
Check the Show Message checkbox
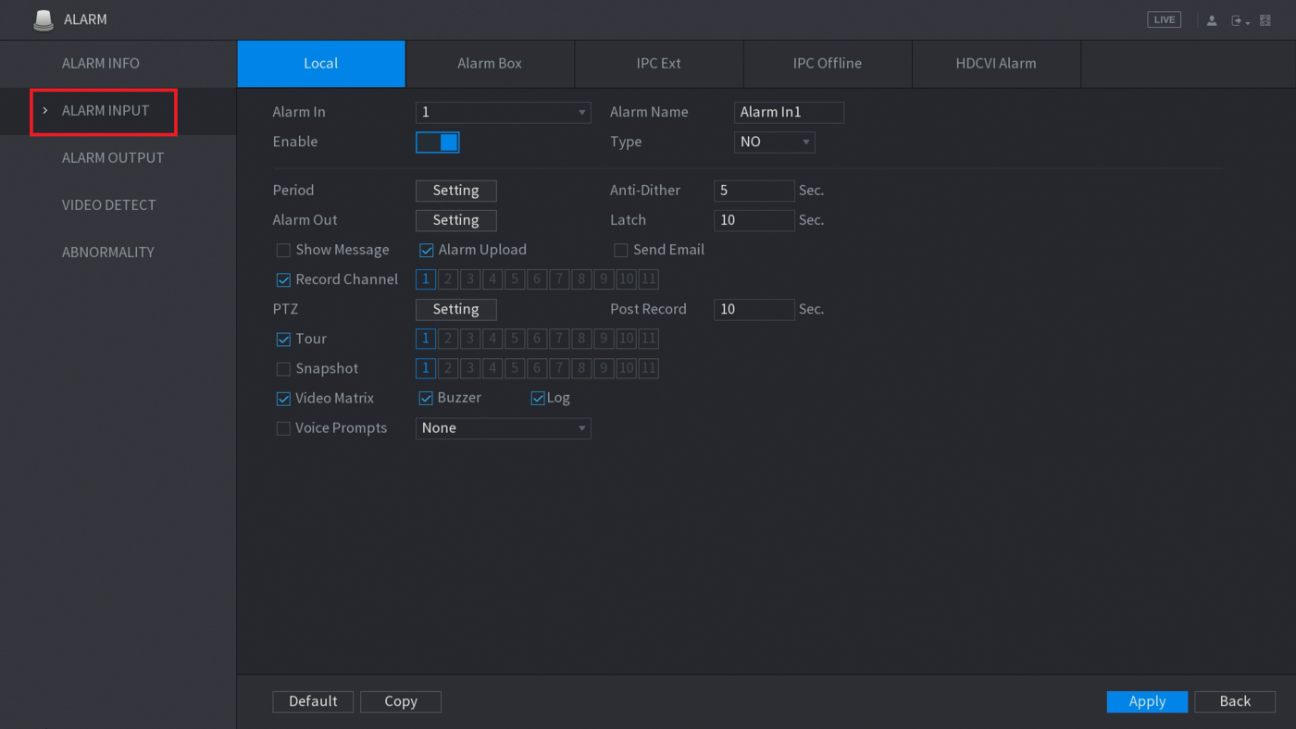point(283,251)
